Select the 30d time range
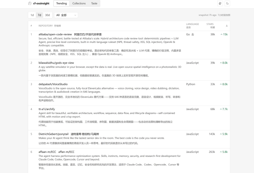 click(48, 15)
